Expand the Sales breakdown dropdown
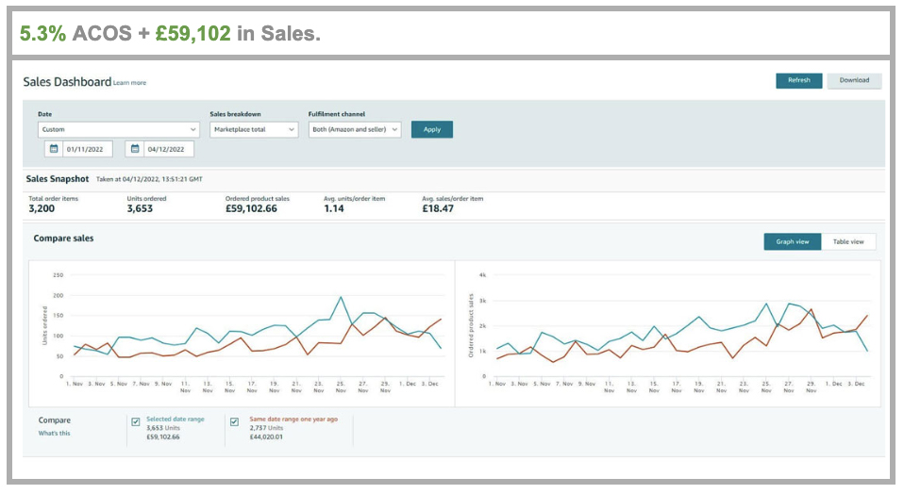 pos(253,129)
